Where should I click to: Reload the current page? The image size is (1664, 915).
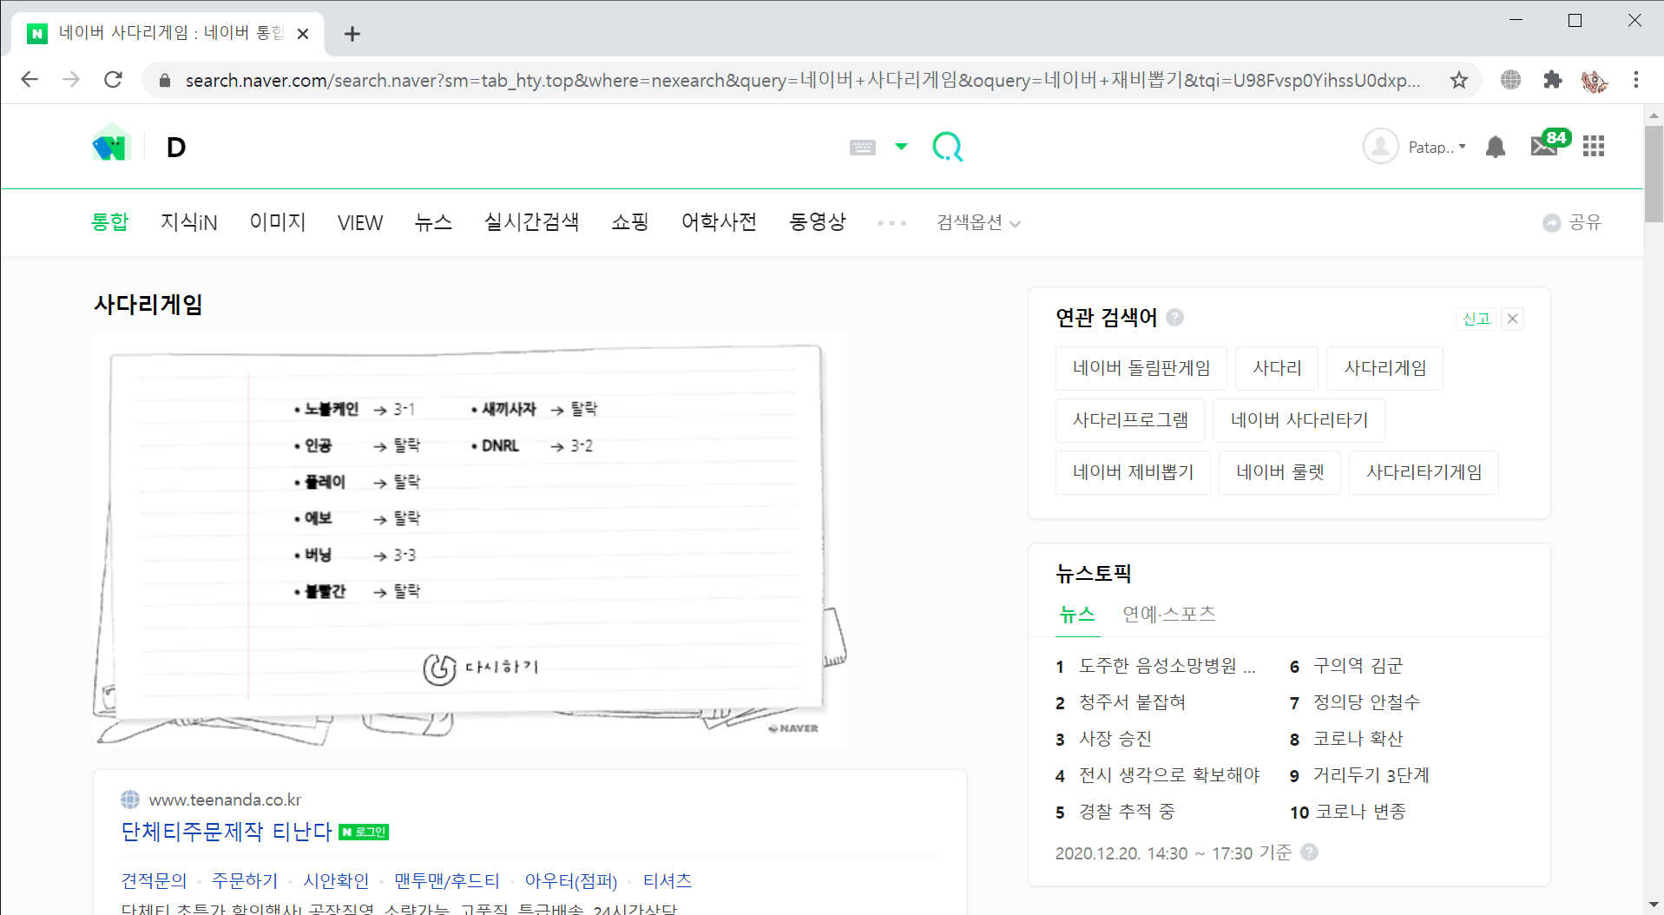[x=113, y=80]
